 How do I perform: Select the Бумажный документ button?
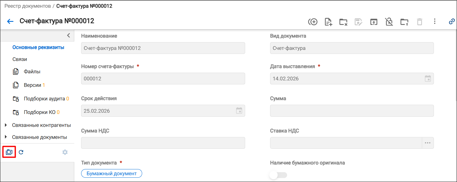pyautogui.click(x=112, y=173)
